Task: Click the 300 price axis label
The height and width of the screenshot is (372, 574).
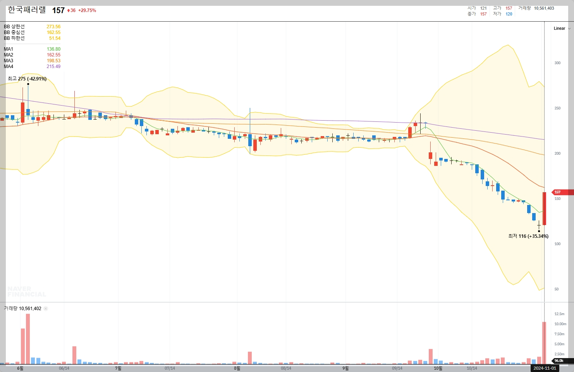Action: [557, 63]
